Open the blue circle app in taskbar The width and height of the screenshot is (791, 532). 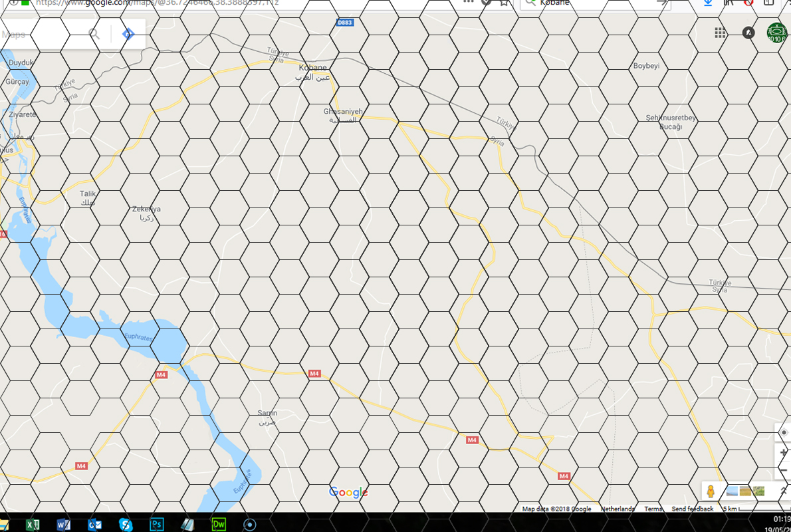pos(250,525)
